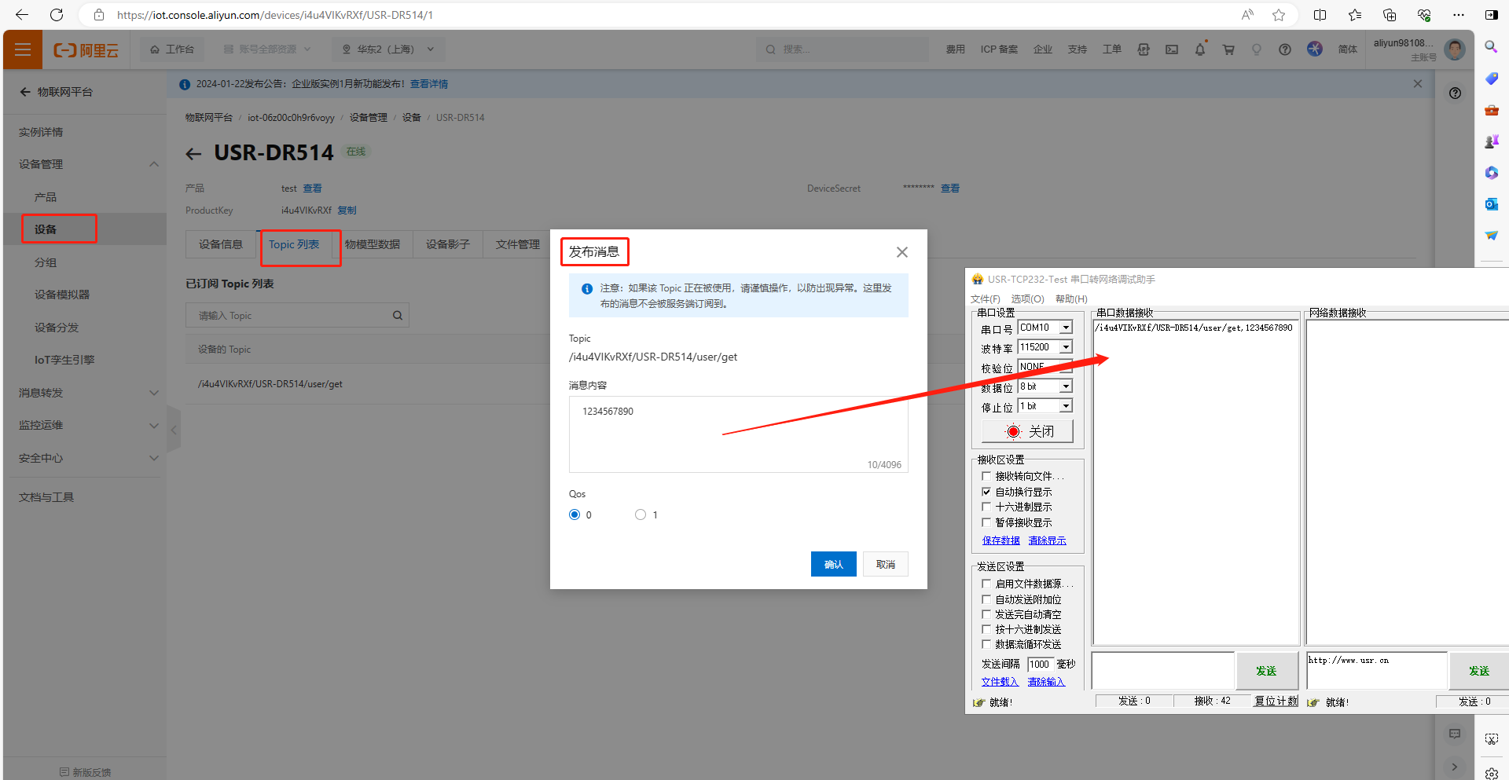Enable hexadecimal display checkbox
This screenshot has width=1509, height=780.
pos(986,507)
